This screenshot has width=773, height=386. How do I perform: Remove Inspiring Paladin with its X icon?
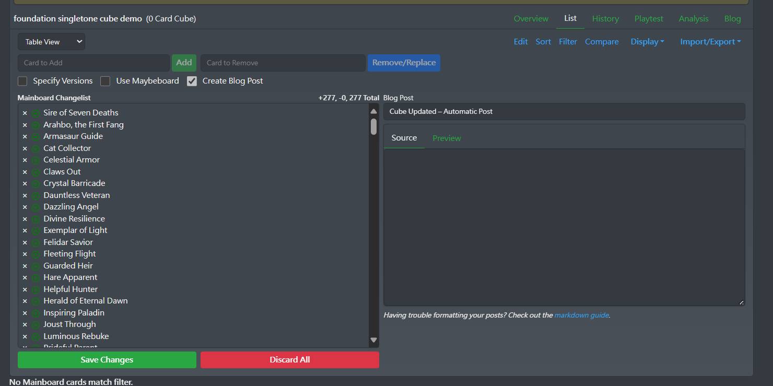pos(25,313)
